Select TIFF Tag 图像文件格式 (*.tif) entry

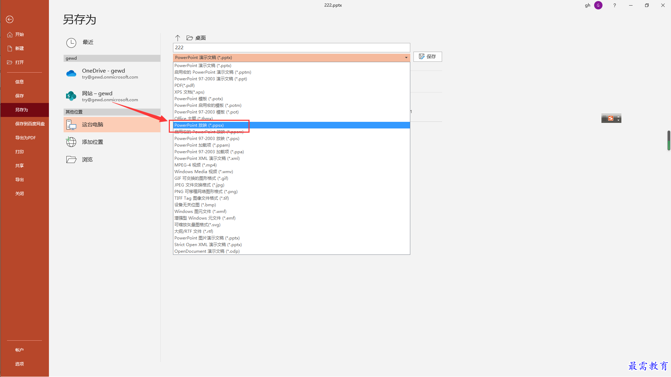[291, 198]
